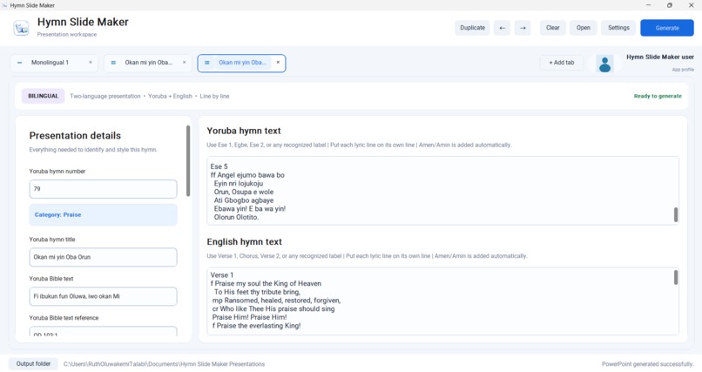
Task: Click the Hymn Slide Maker user name
Action: [660, 57]
